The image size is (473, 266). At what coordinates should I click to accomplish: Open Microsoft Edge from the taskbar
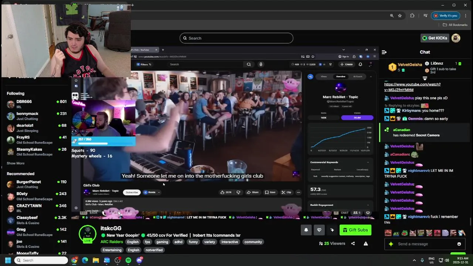(85, 260)
